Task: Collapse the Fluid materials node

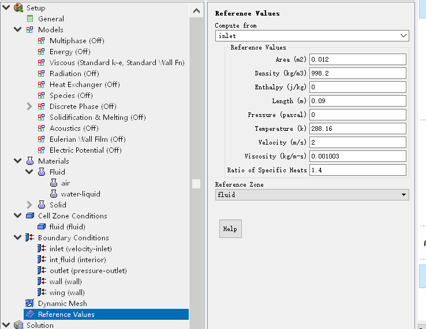Action: point(29,172)
